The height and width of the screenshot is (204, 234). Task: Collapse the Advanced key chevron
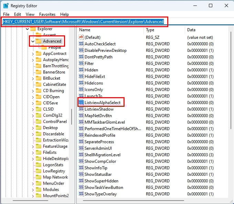33,41
